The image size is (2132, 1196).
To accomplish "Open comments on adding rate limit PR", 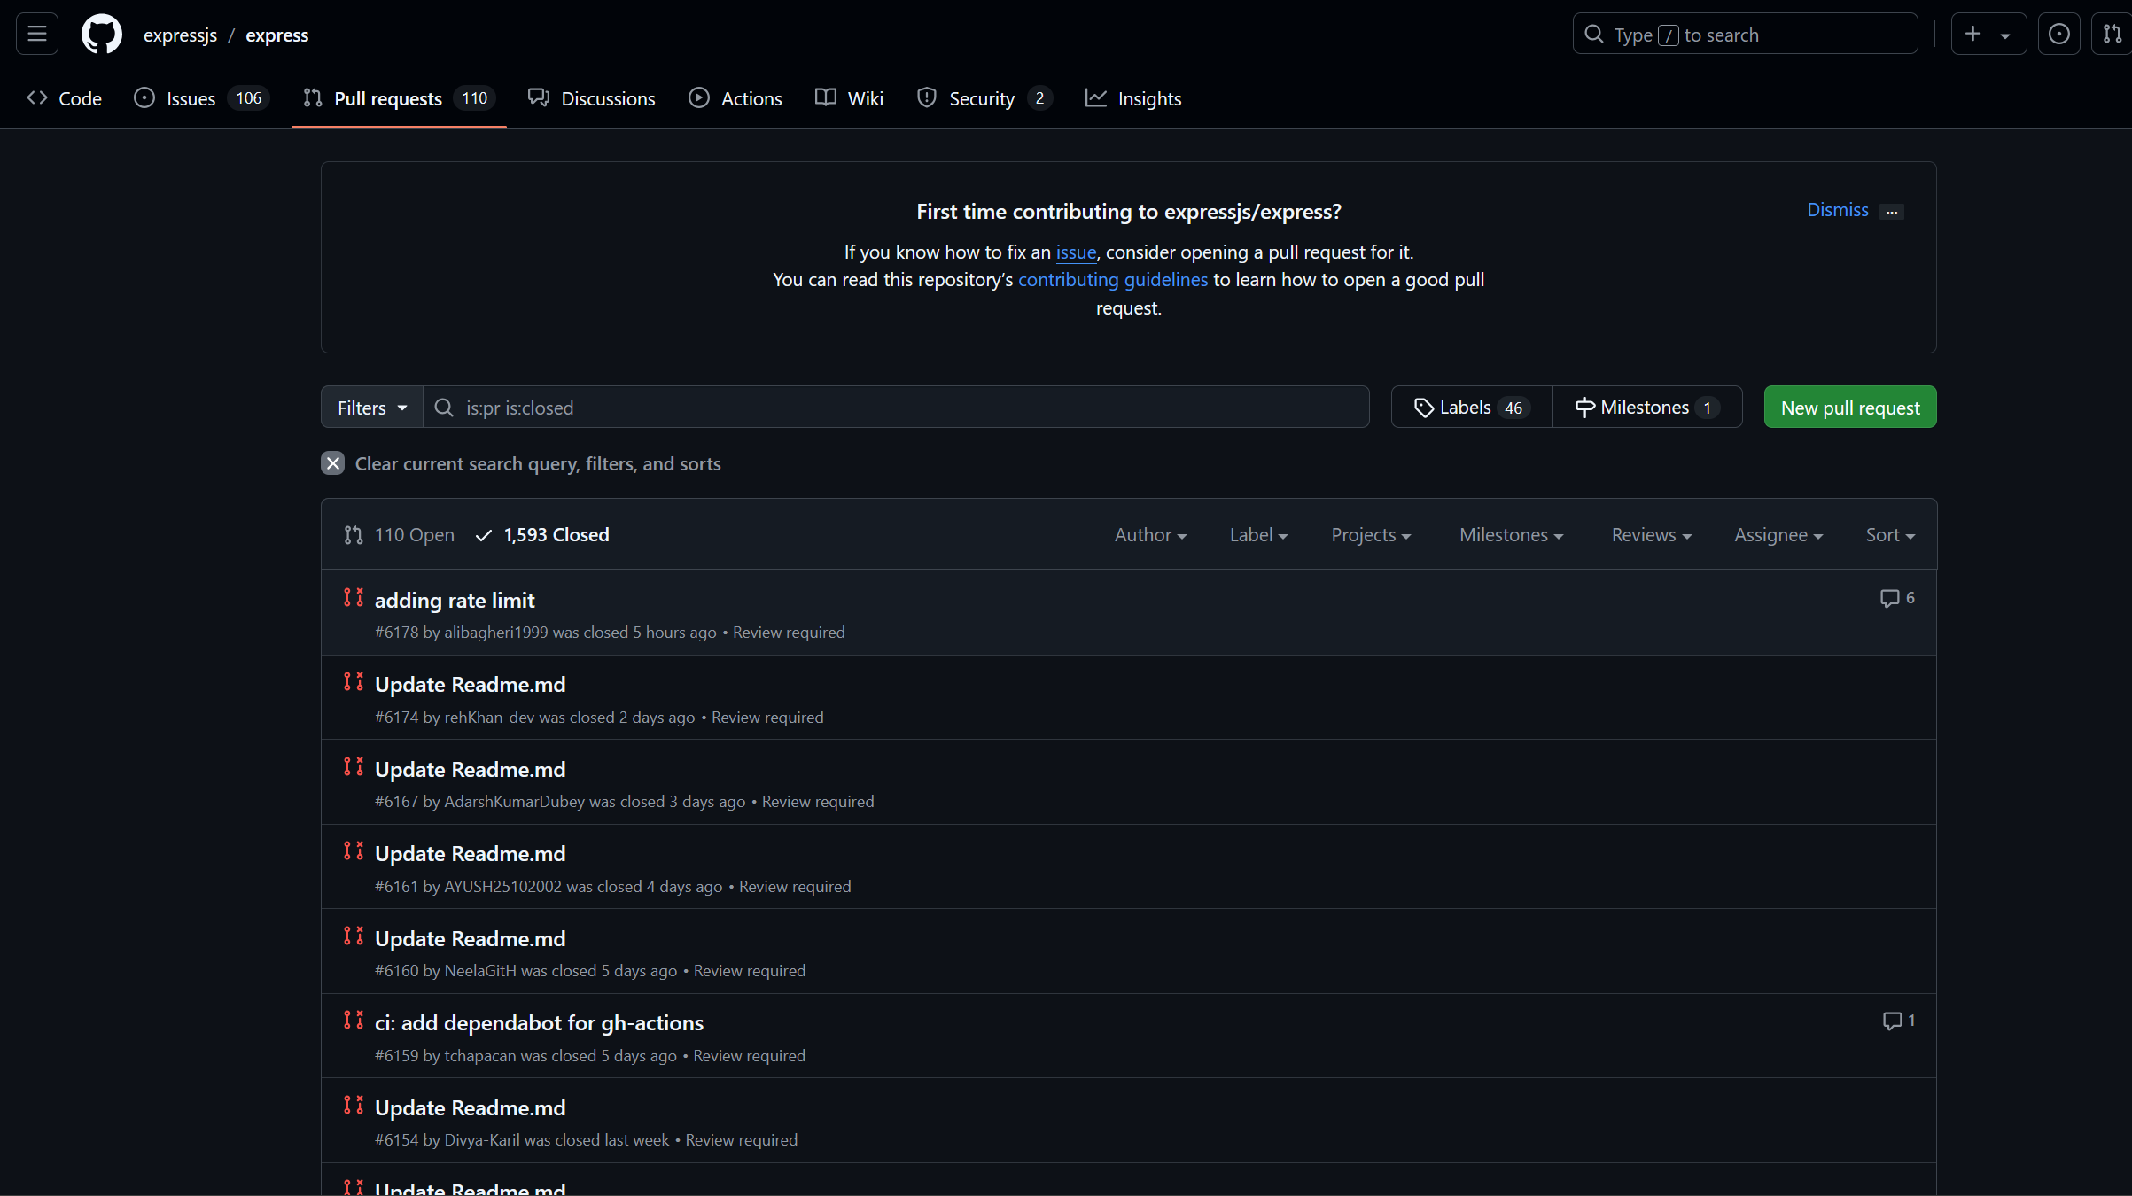I will tap(1897, 598).
